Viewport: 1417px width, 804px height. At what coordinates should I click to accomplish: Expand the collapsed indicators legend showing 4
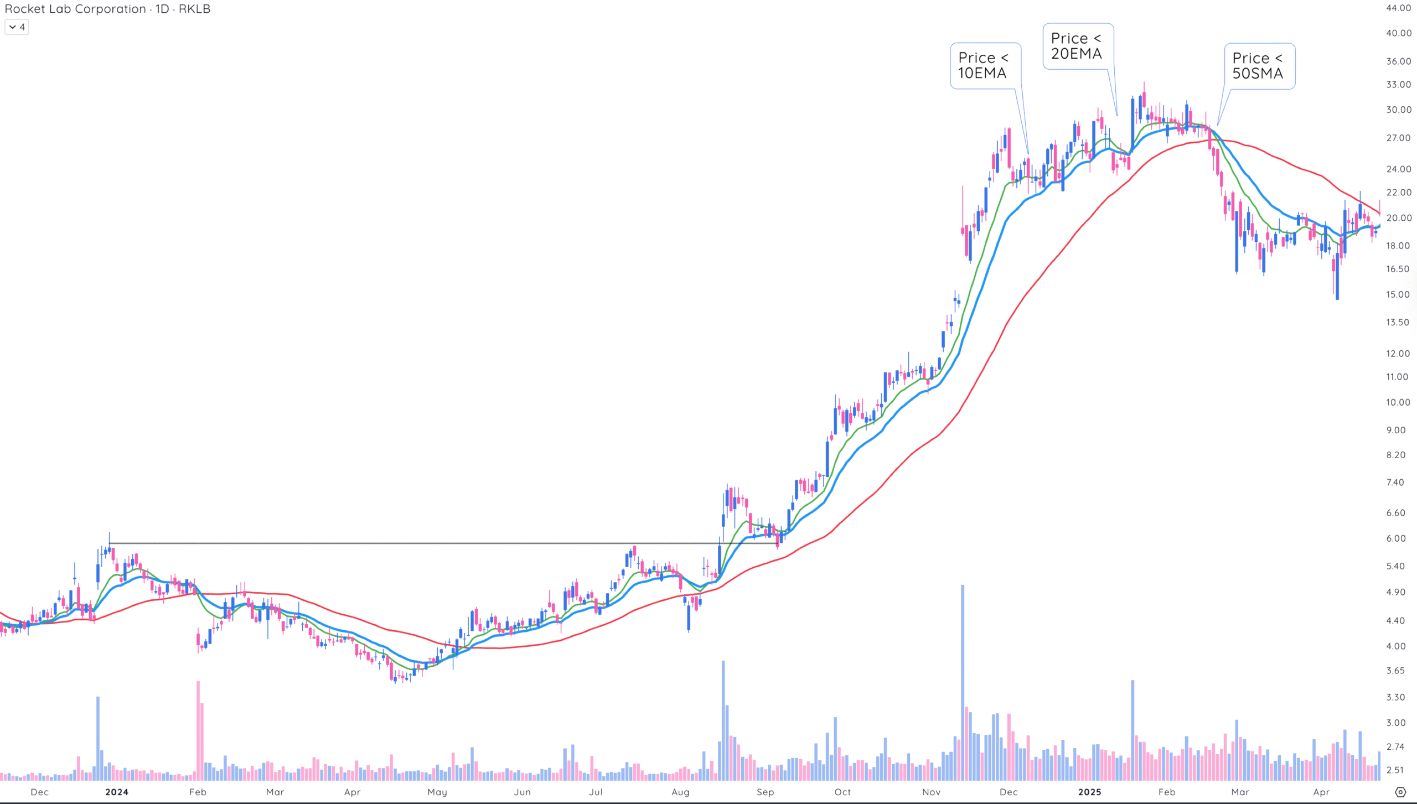coord(17,27)
